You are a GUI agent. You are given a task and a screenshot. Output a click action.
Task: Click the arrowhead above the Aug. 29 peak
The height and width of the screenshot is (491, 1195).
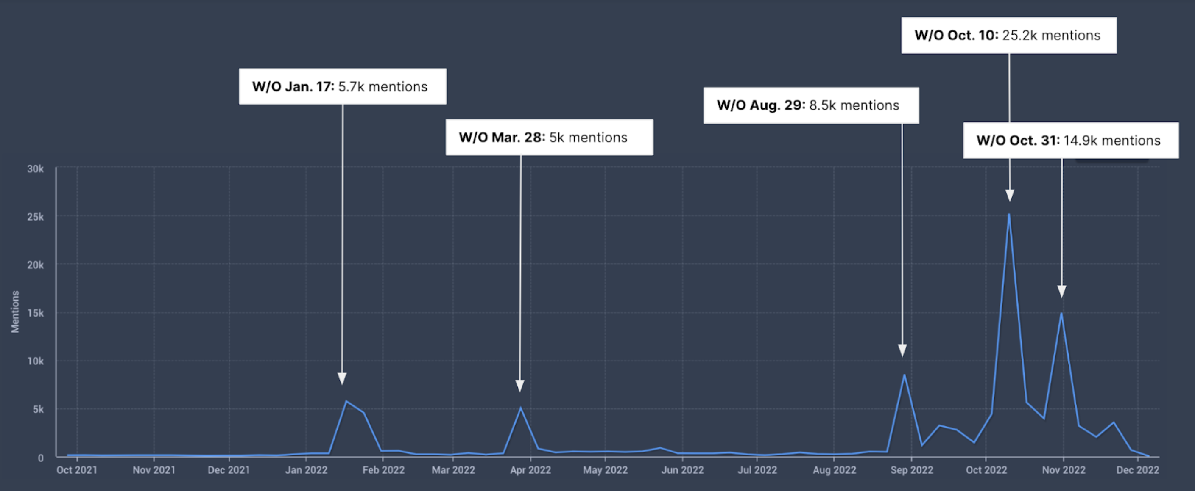point(902,350)
